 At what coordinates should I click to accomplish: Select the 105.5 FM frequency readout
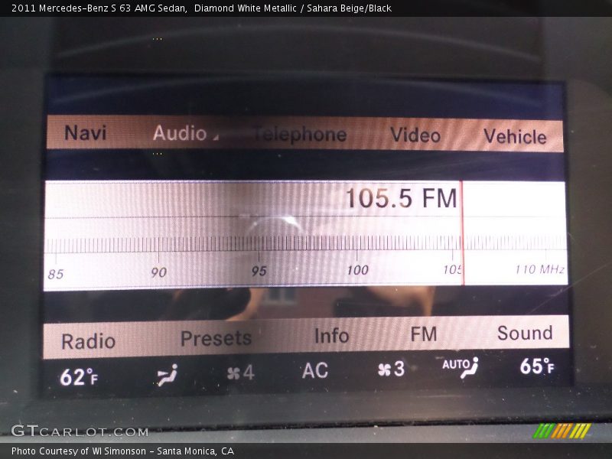point(401,198)
